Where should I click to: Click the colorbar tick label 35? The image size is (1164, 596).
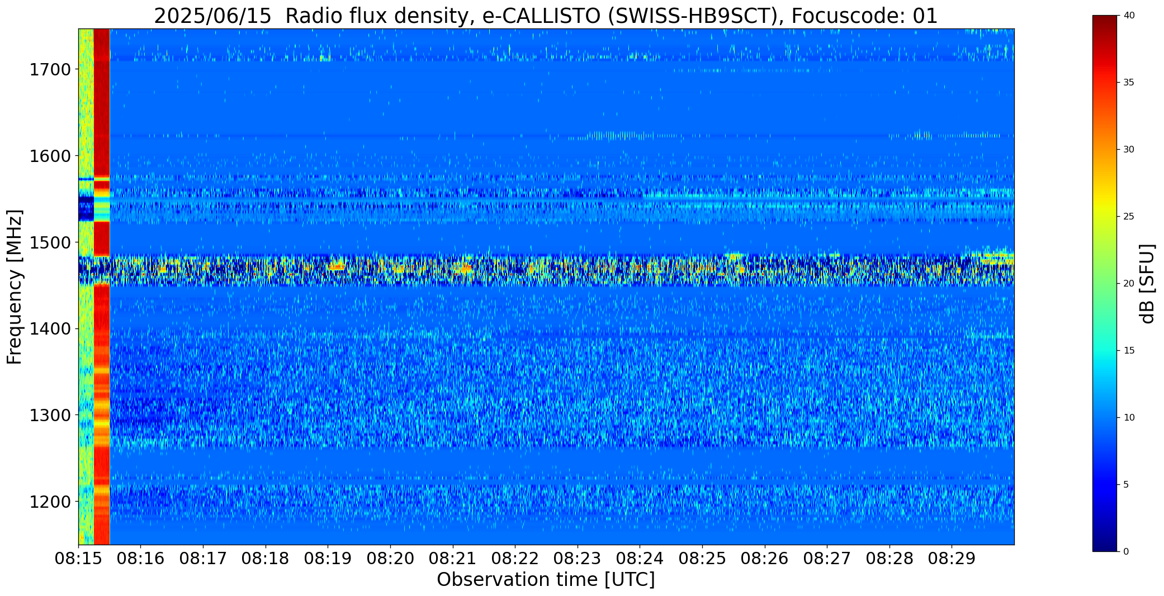click(x=1129, y=83)
